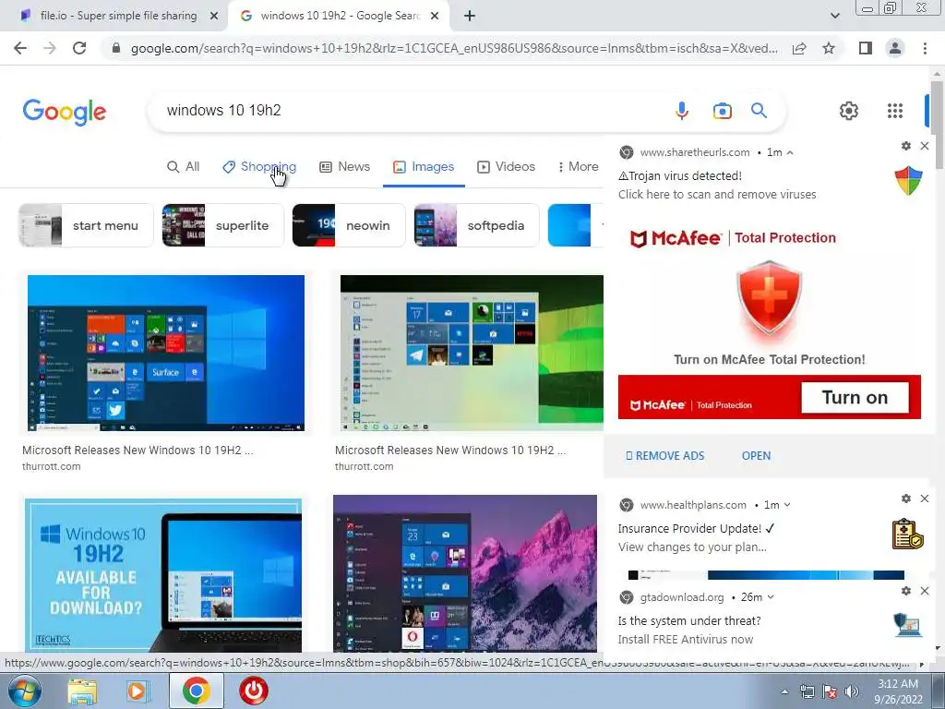Dismiss the sharetheurls.com Trojan notification

pyautogui.click(x=925, y=146)
